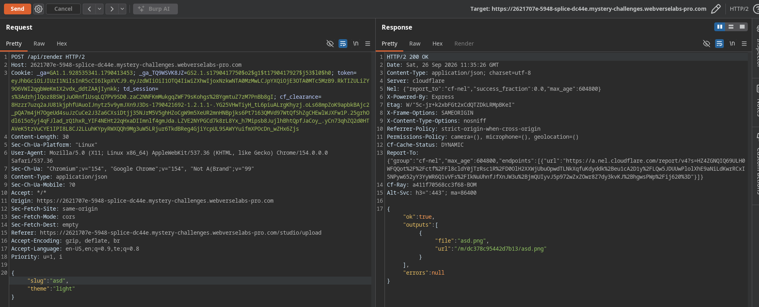Go back to the previous request
Viewport: 759px width, 307px height.
89,9
